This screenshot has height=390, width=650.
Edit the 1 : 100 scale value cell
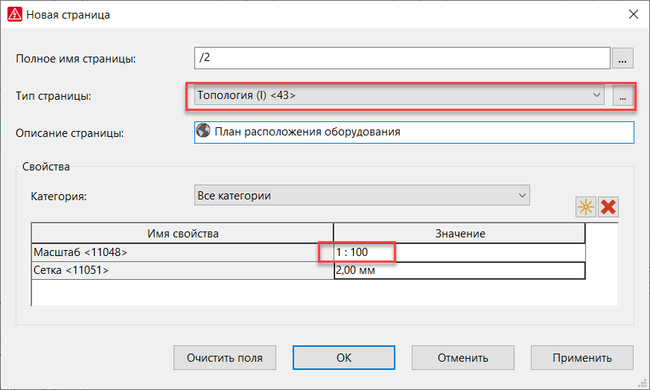click(x=459, y=252)
